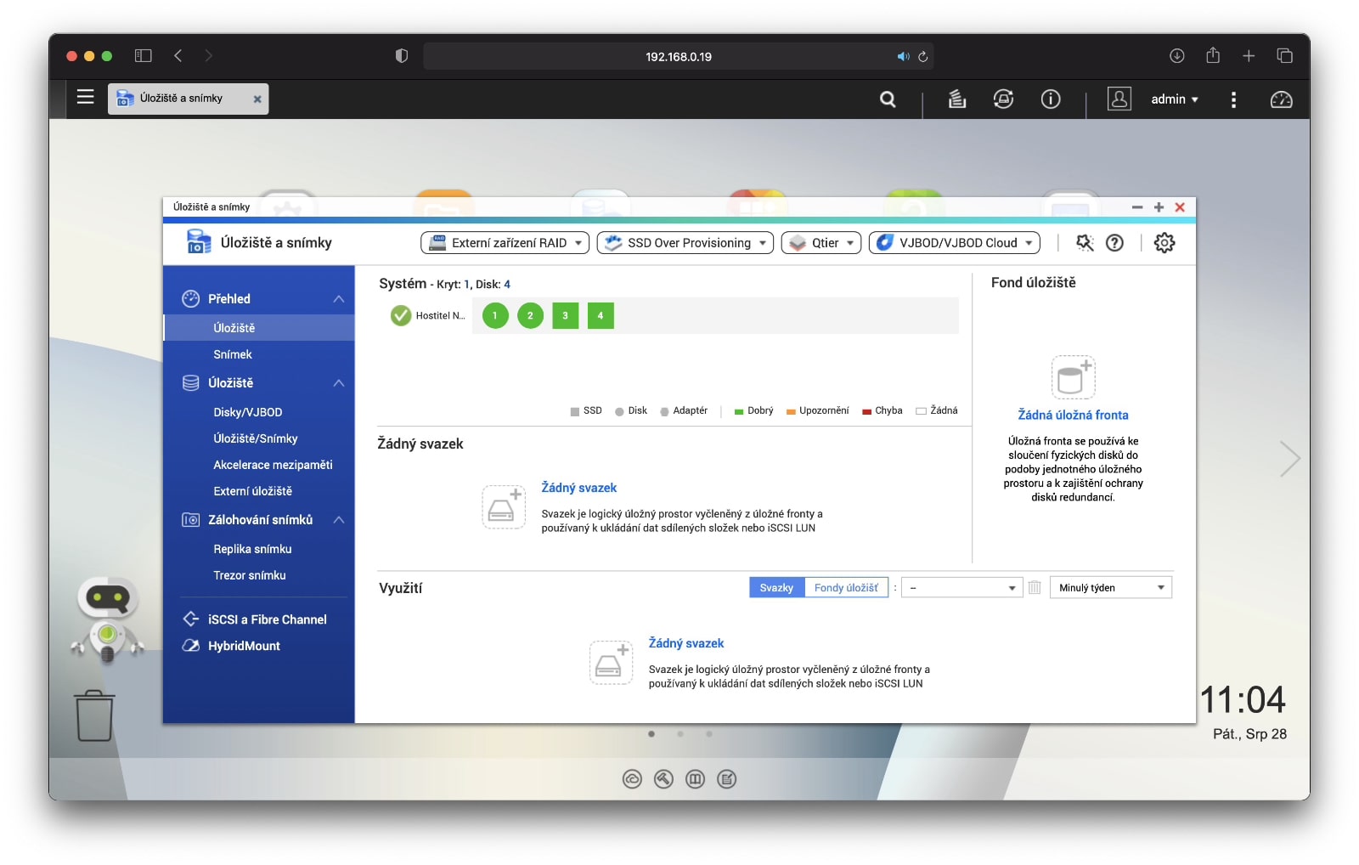Switch usage view to Fondy úložišť
The height and width of the screenshot is (865, 1359).
tap(846, 587)
